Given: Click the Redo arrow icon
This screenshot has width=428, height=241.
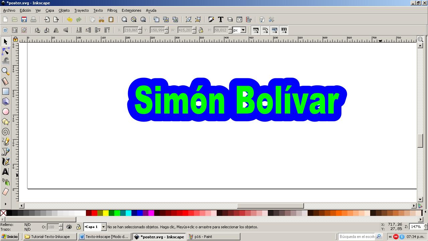Looking at the screenshot, I should point(79,20).
